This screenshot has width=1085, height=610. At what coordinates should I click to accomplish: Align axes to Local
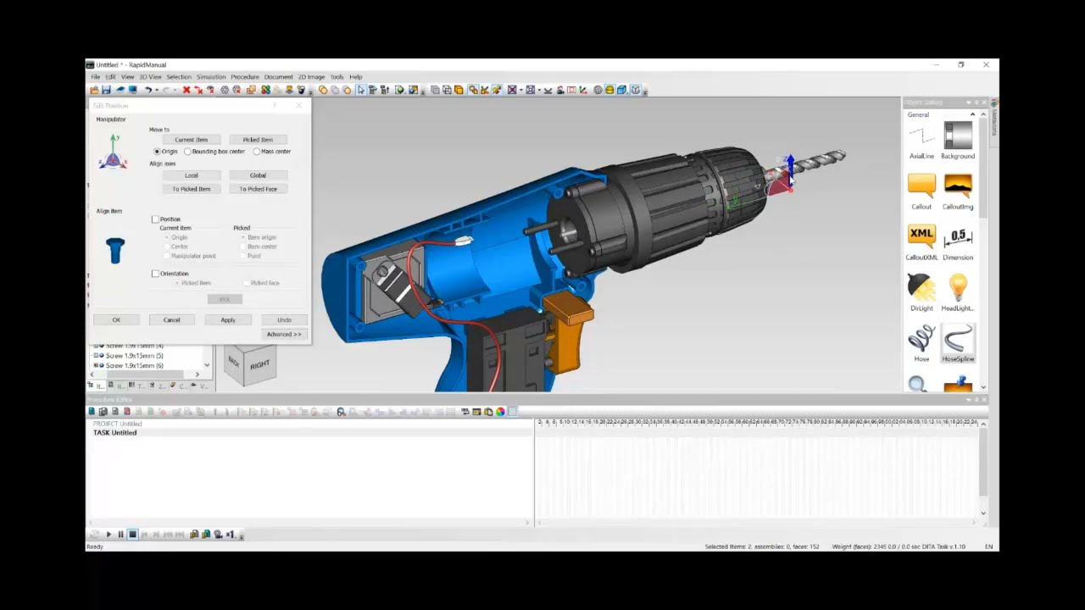click(192, 175)
